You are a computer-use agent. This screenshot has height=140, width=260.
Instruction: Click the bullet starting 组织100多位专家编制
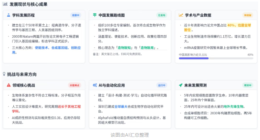pos(132,27)
